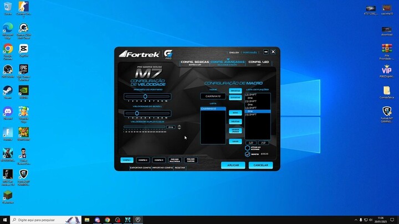The image size is (399, 224).
Task: Select Config 1 profile
Action: 127,160
